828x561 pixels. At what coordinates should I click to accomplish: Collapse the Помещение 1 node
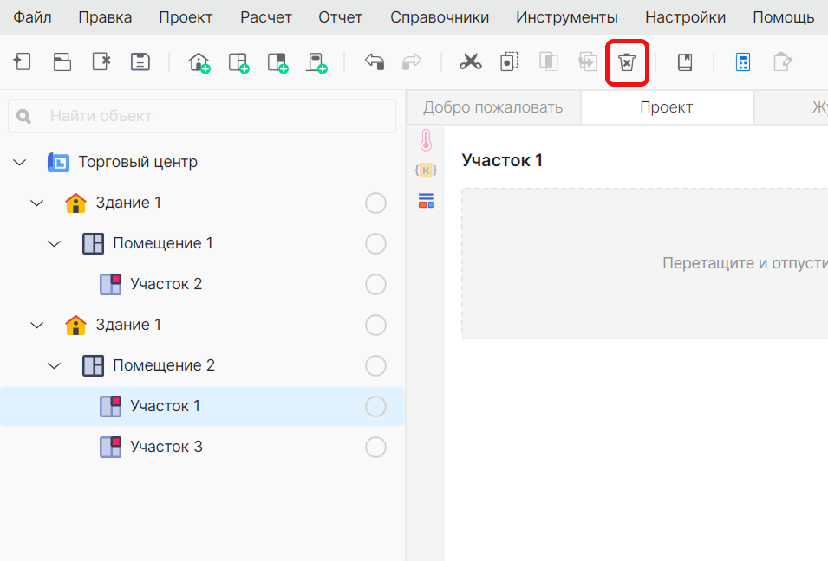pos(55,243)
